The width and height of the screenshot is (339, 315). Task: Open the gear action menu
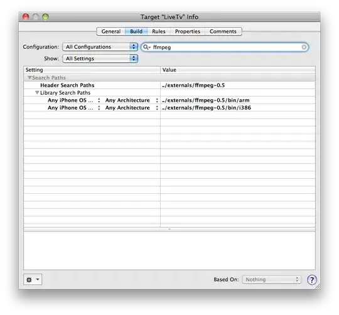(x=33, y=280)
